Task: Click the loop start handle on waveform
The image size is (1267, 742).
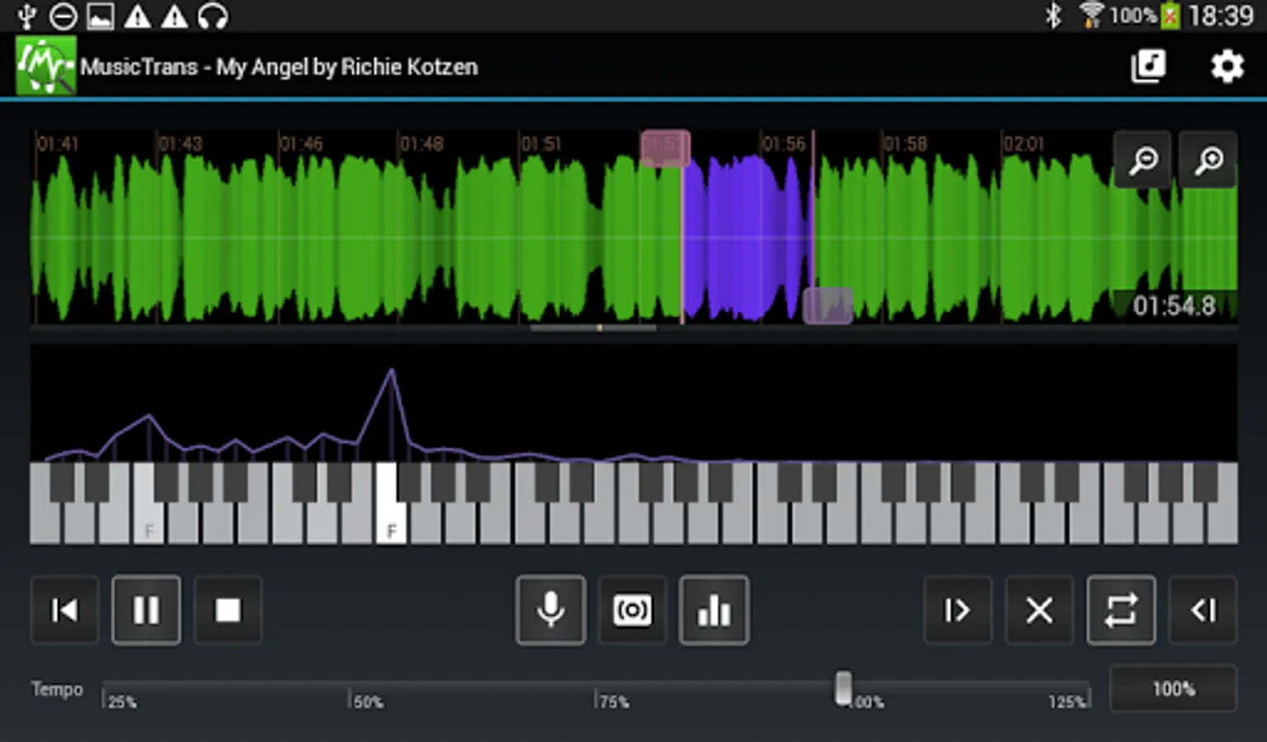Action: pyautogui.click(x=666, y=148)
